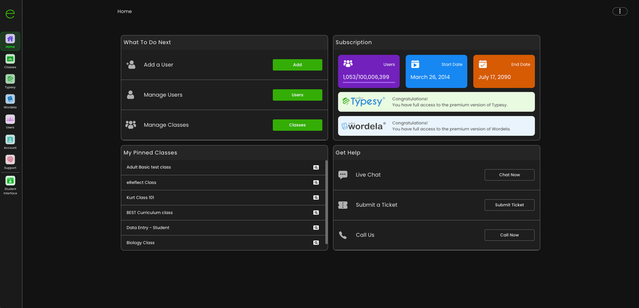The image size is (639, 308).
Task: Click the Manage Classes group icon
Action: tap(131, 125)
